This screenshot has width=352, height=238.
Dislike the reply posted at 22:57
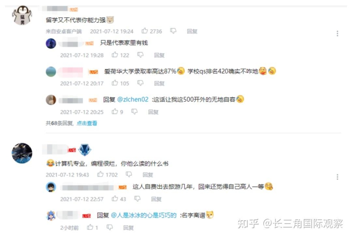coord(137,199)
